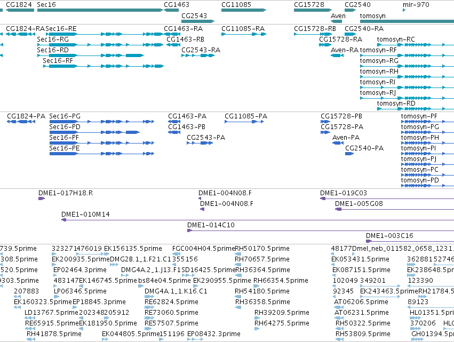Select the tomosyn-RC transcript
Viewport: 454px width, 342px height.
(416, 45)
